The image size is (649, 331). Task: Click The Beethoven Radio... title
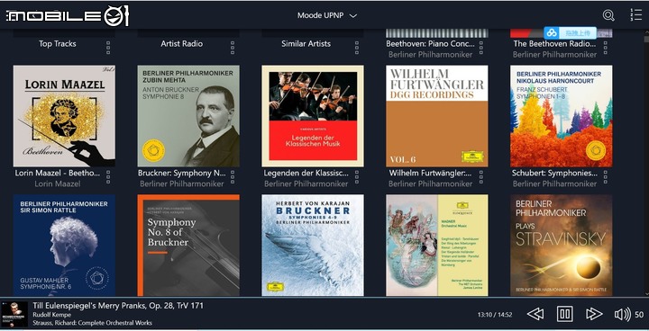click(554, 44)
